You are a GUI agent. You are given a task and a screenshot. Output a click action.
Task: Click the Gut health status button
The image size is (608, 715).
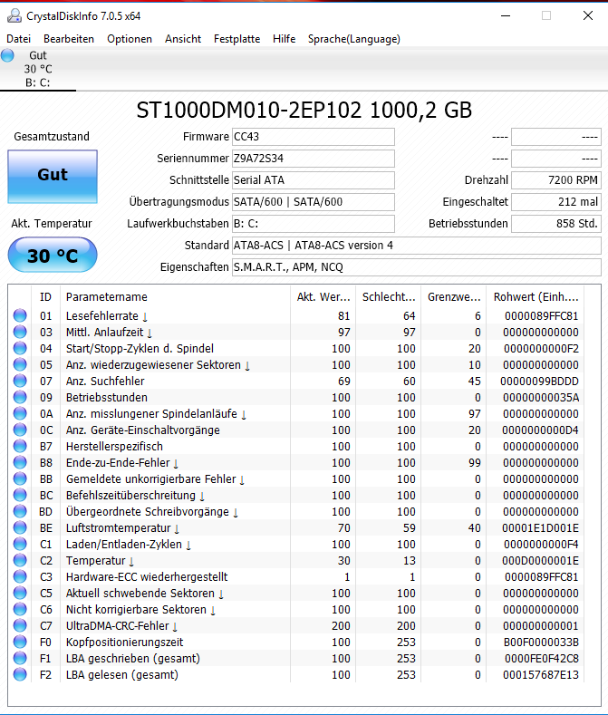pos(53,176)
